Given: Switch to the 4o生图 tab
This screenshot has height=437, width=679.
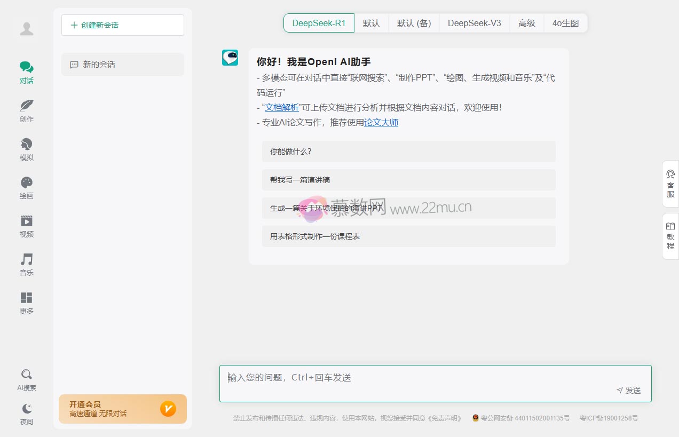Looking at the screenshot, I should [565, 23].
